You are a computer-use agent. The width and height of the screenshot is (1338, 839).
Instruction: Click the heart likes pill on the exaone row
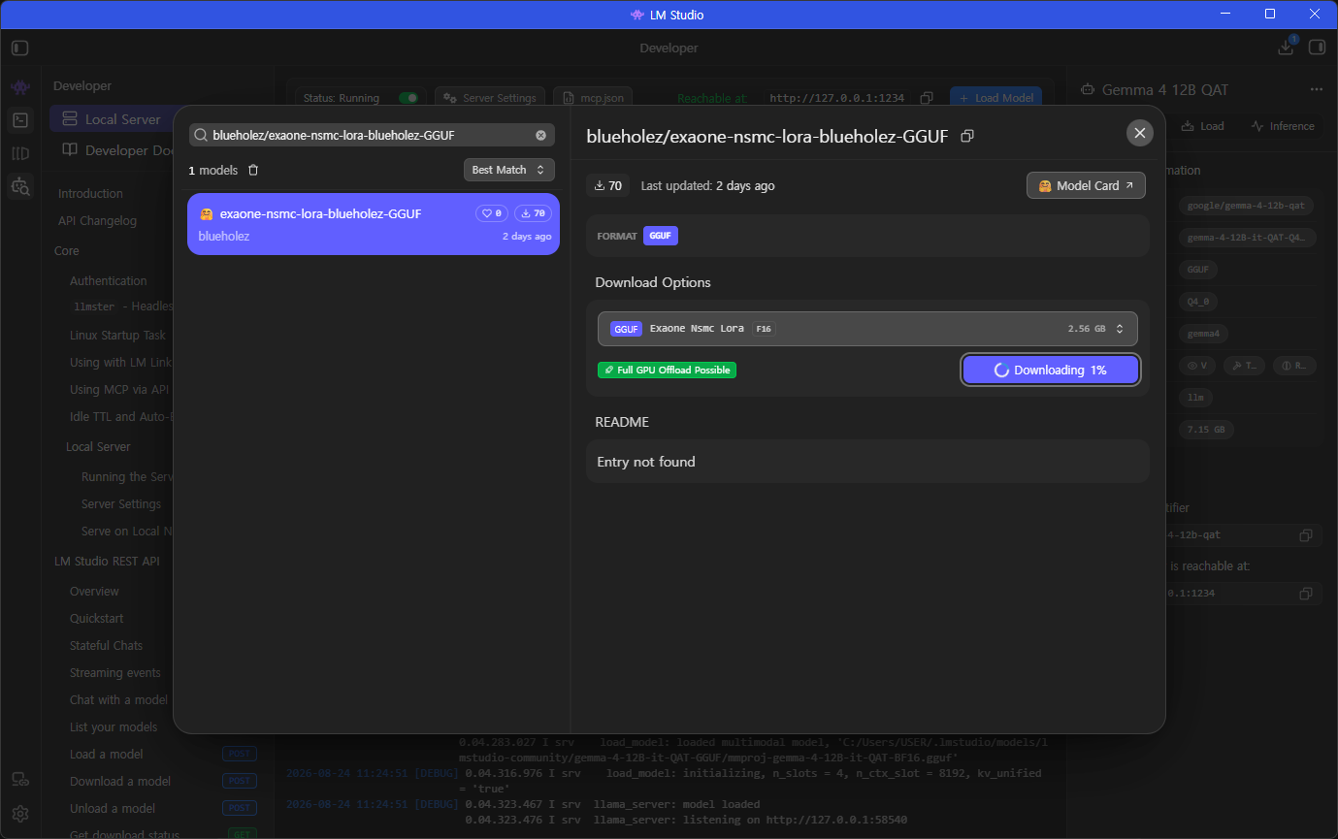click(x=492, y=213)
